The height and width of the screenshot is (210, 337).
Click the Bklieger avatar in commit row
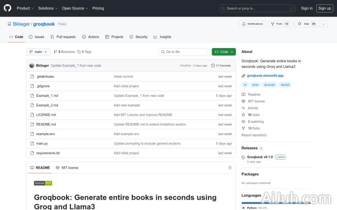tap(32, 66)
